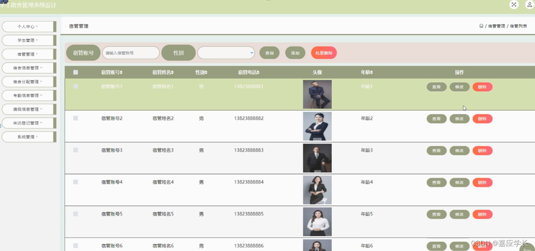Screen dimensions: 535x251
Task: Select phone number 13823888882
Action: click(x=249, y=119)
